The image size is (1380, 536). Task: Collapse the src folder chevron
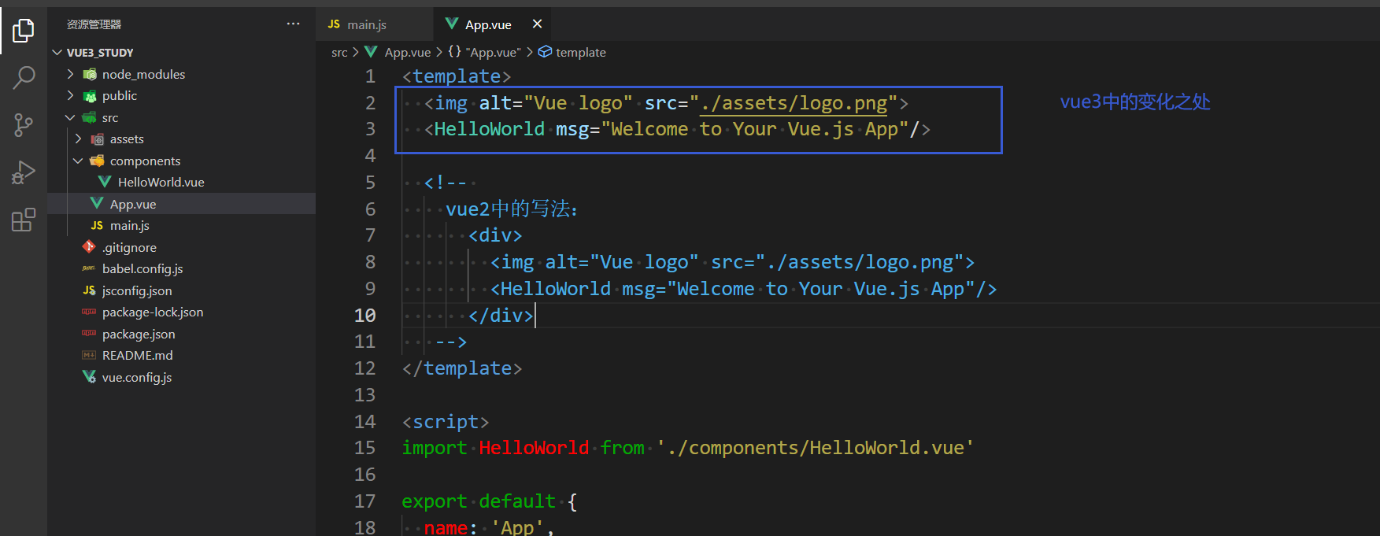click(70, 117)
